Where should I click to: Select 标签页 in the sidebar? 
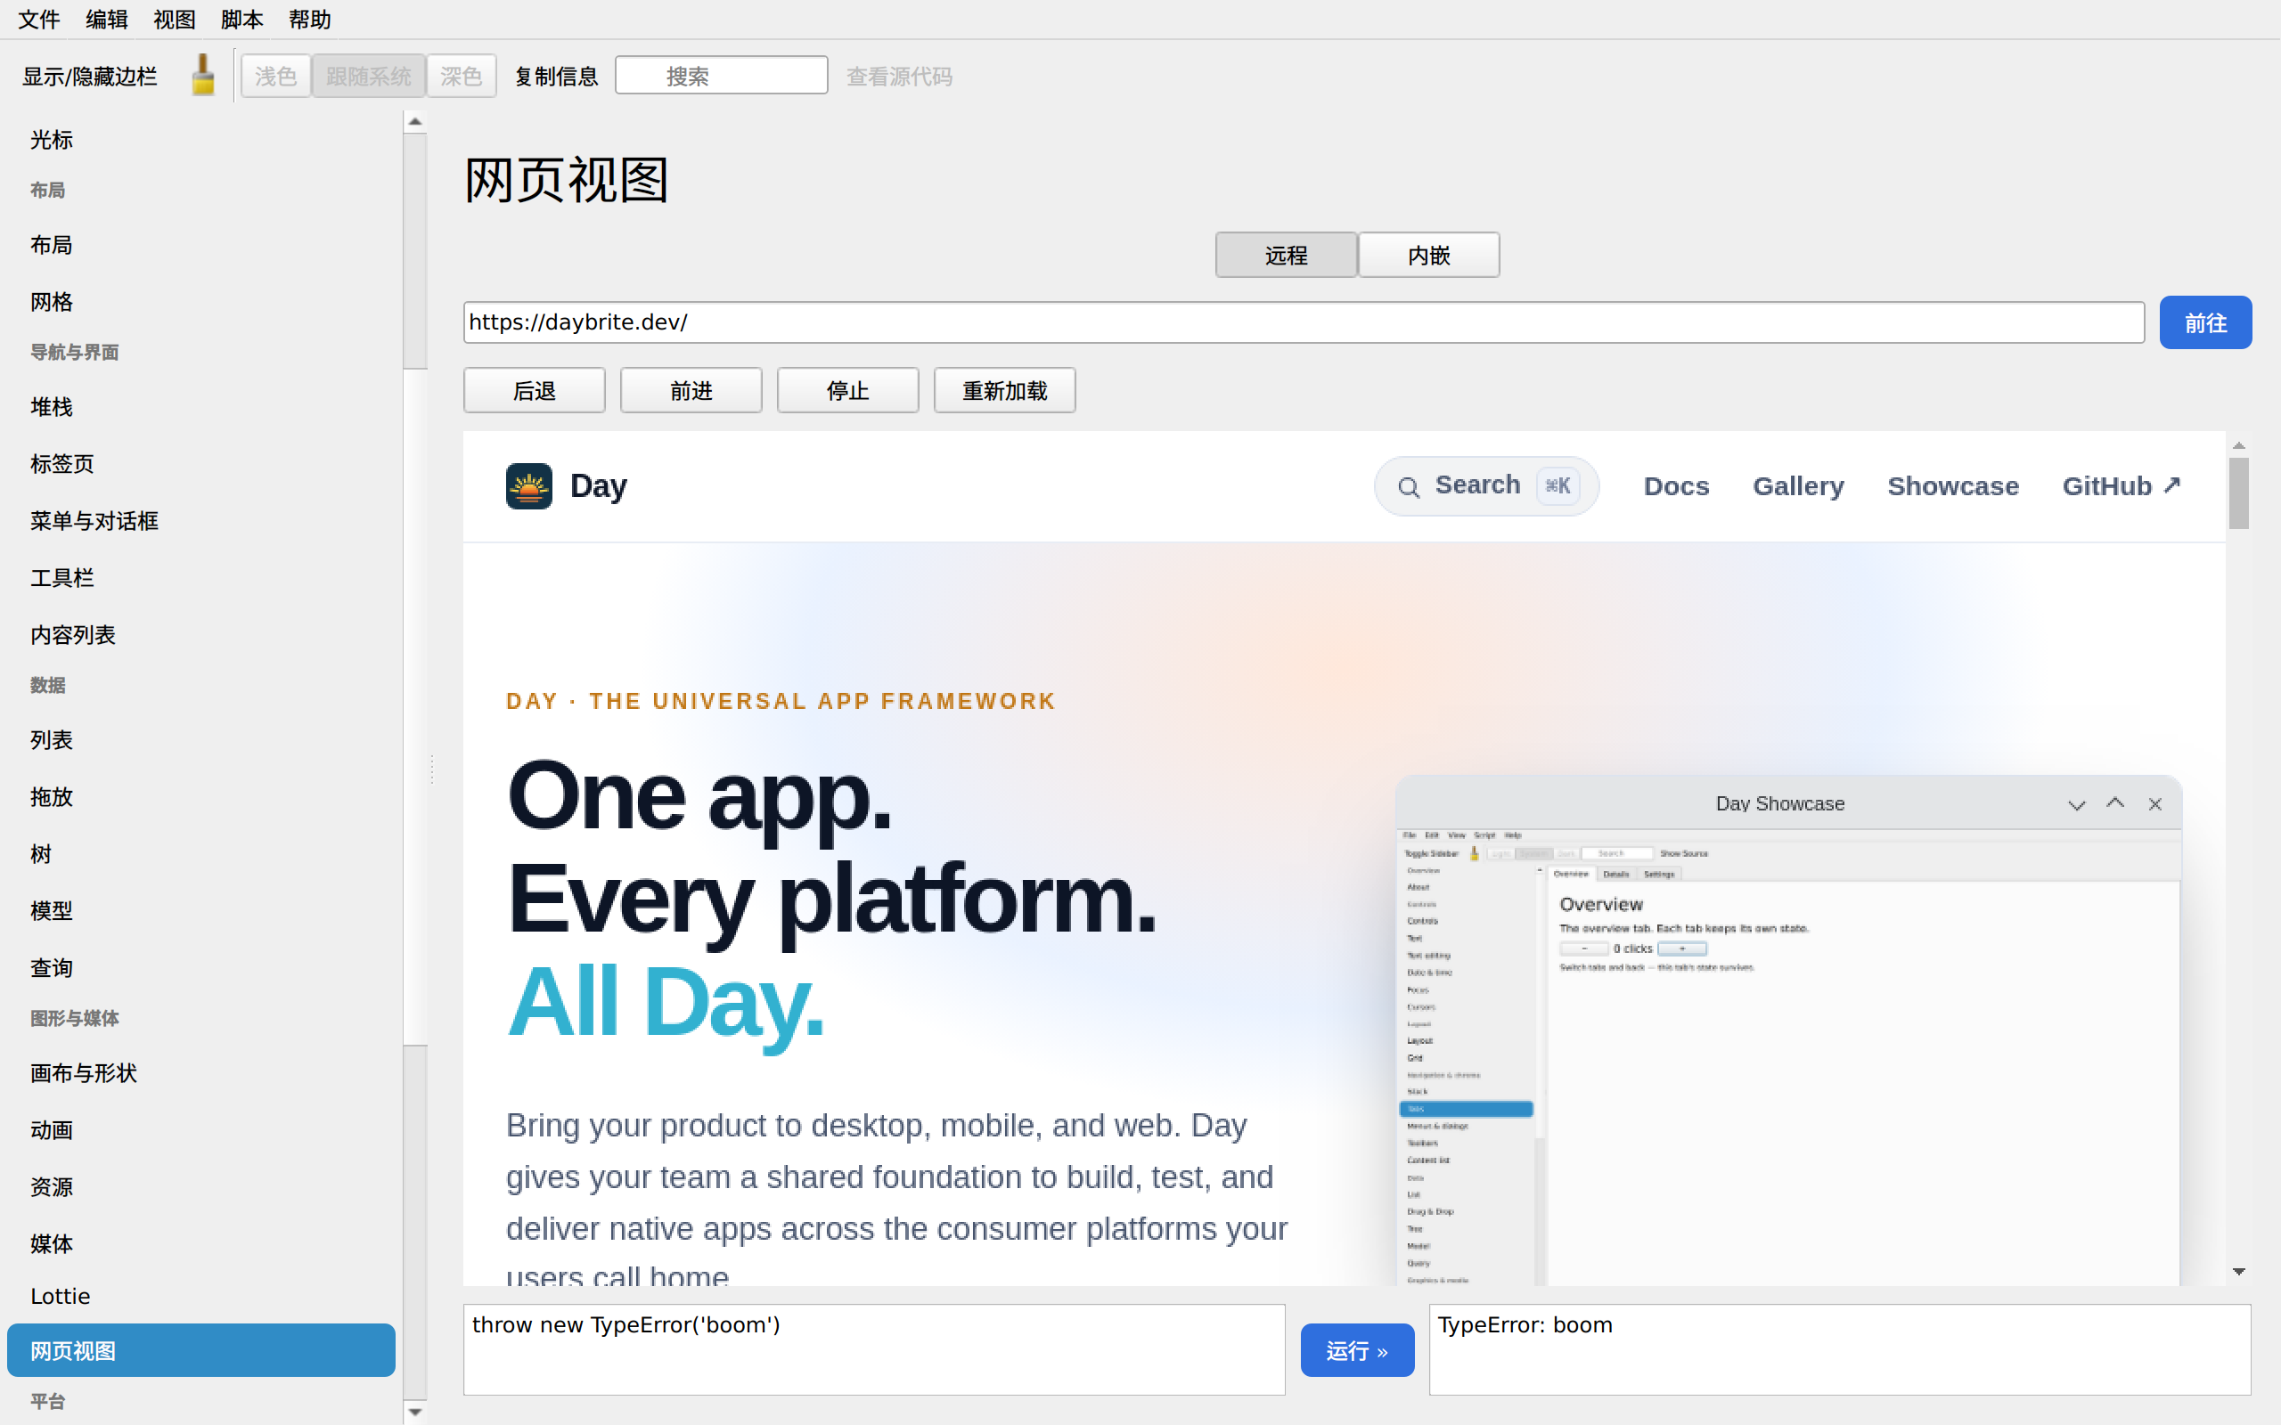200,464
